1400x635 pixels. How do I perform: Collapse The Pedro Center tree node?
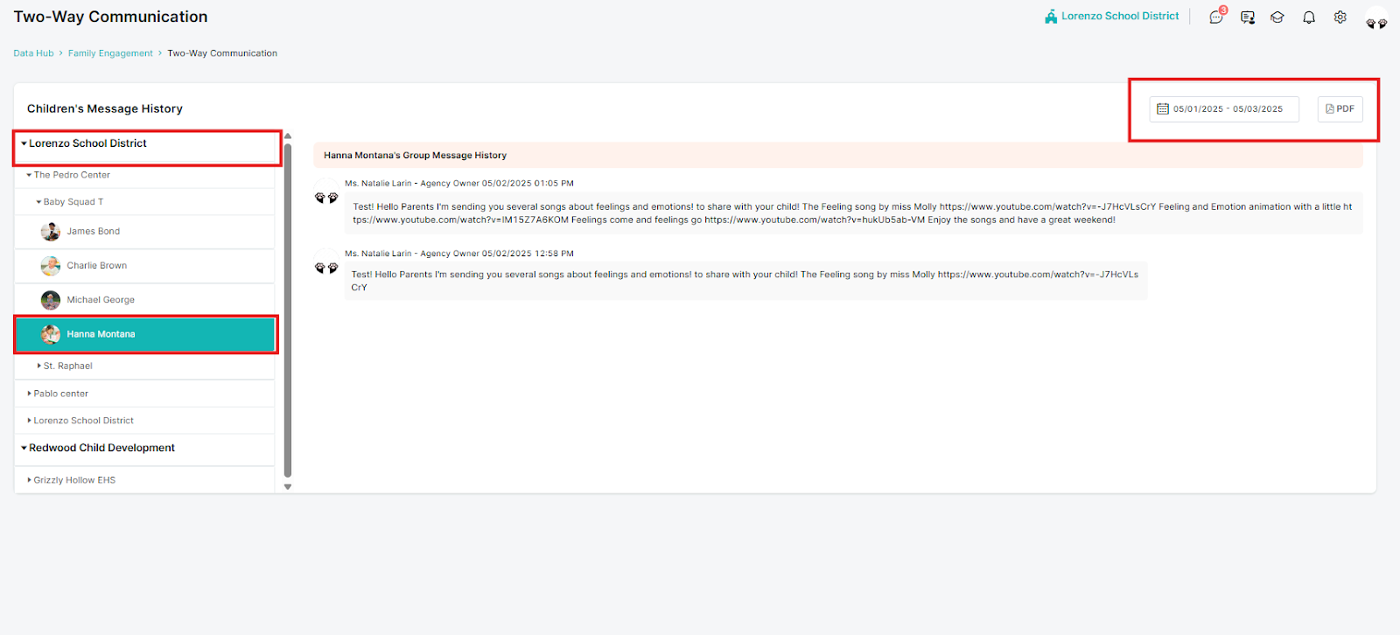click(30, 175)
